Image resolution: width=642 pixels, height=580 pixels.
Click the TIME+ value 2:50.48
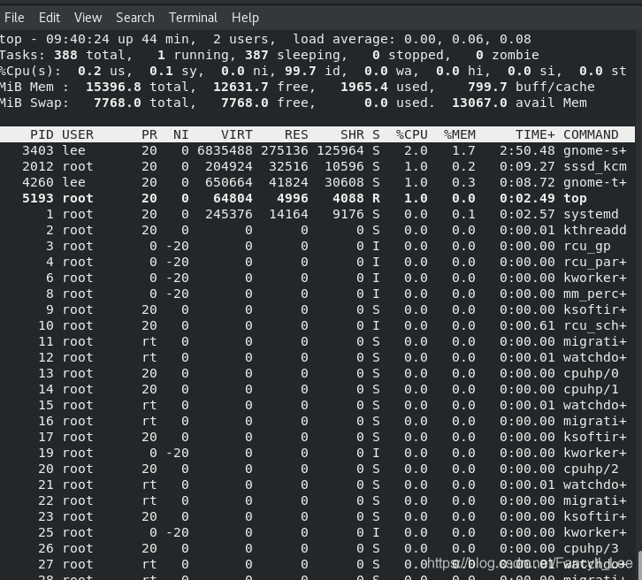point(527,150)
